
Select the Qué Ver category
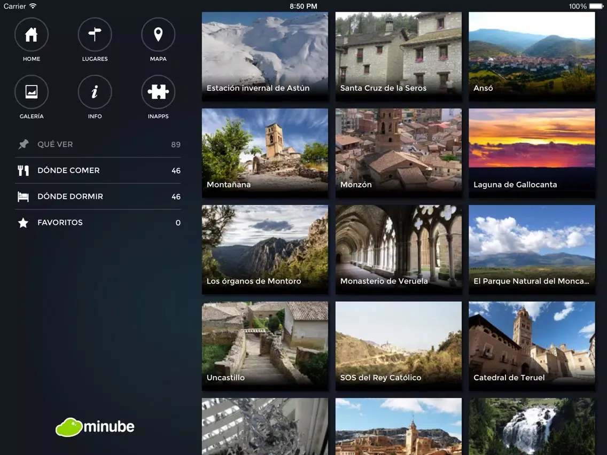pyautogui.click(x=98, y=144)
